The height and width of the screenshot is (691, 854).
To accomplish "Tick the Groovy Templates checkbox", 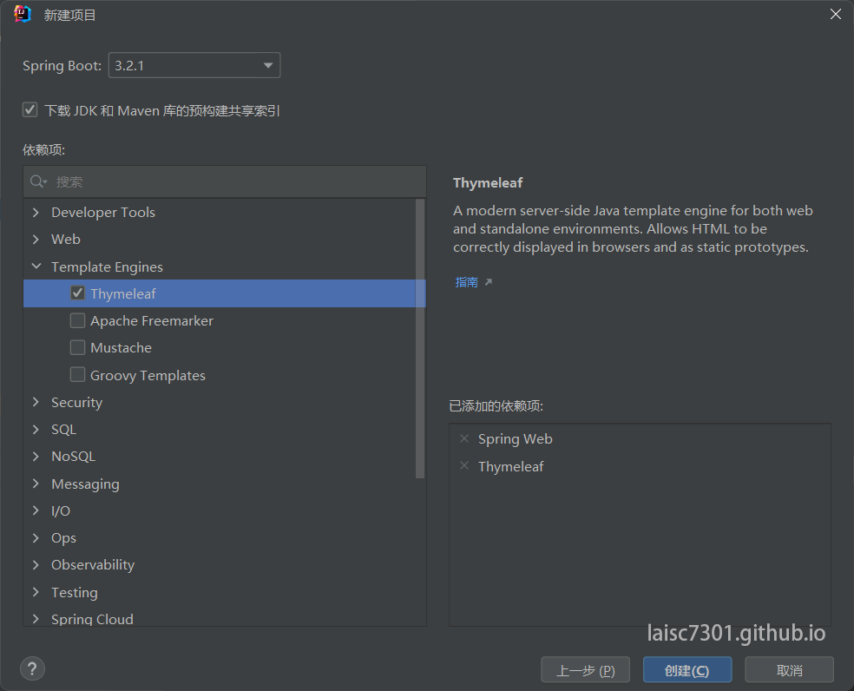I will point(77,375).
